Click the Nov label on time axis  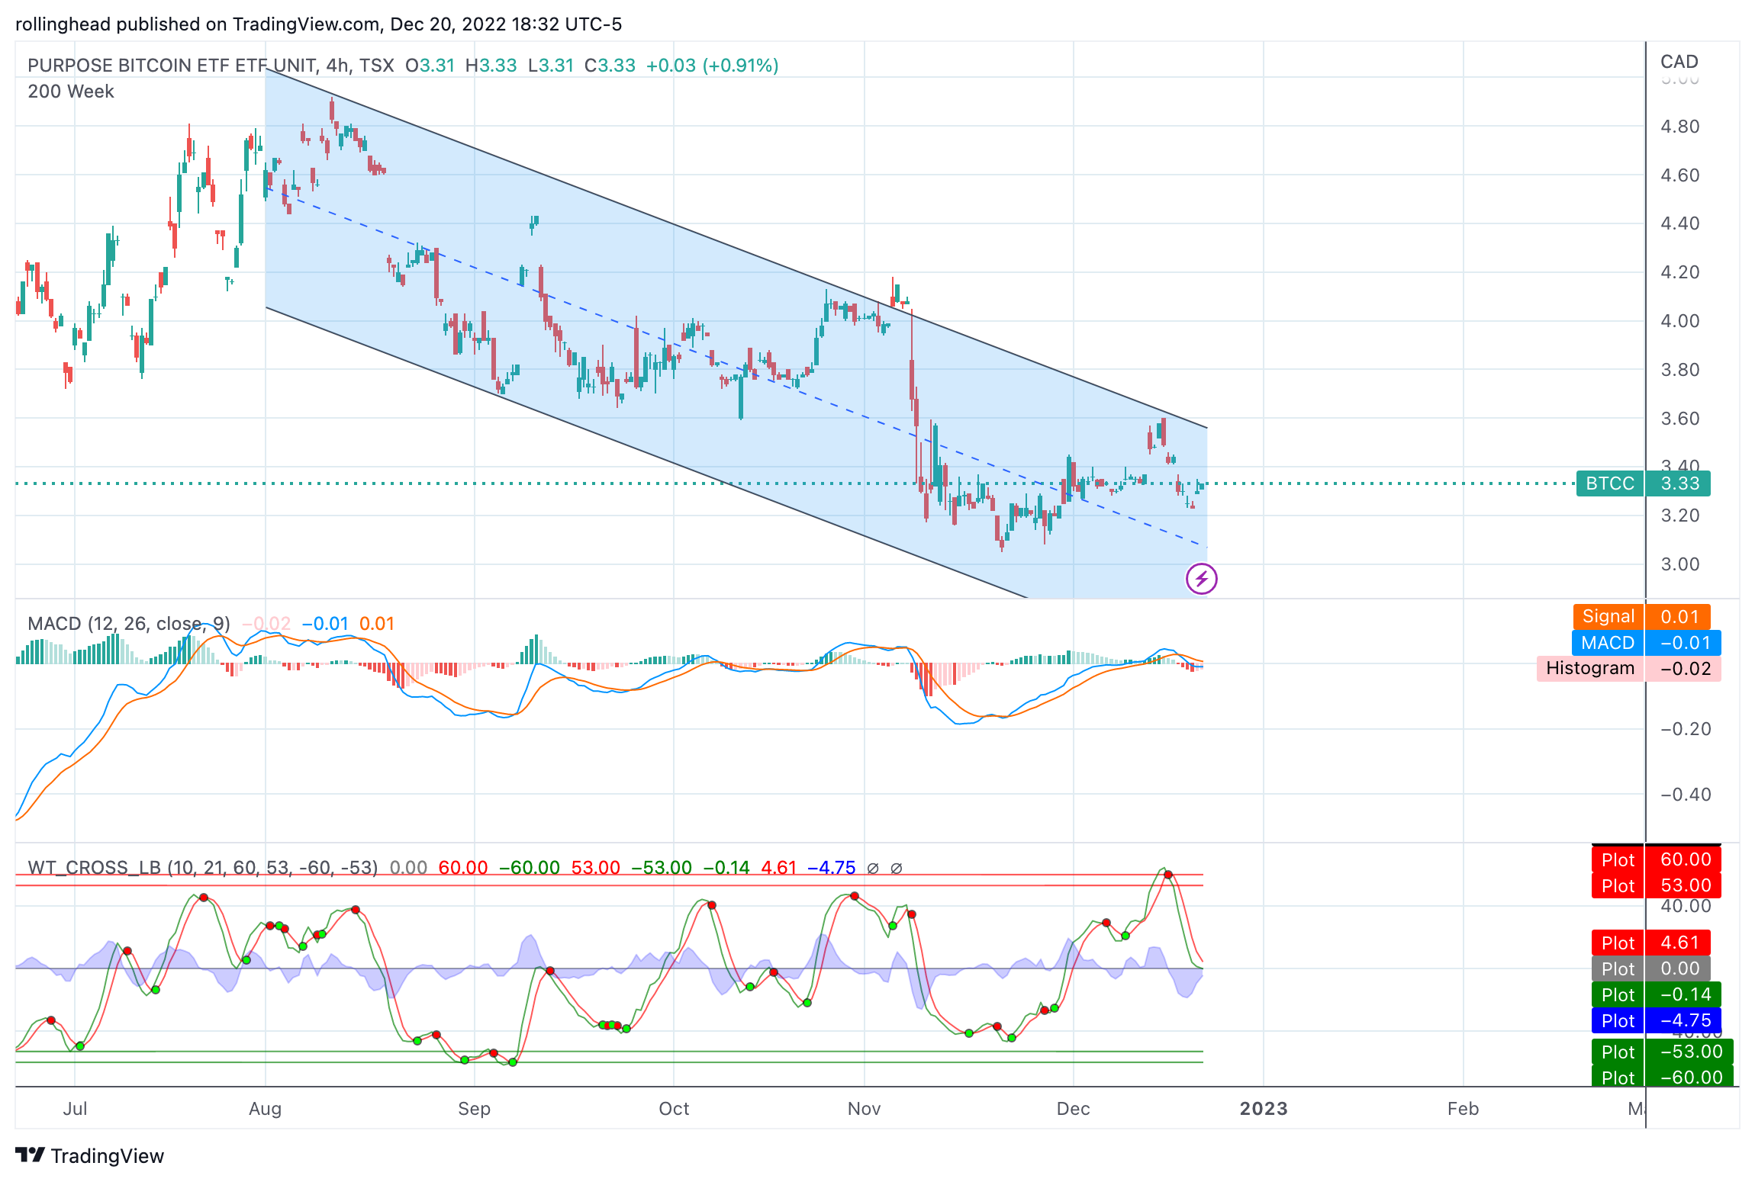click(864, 1109)
